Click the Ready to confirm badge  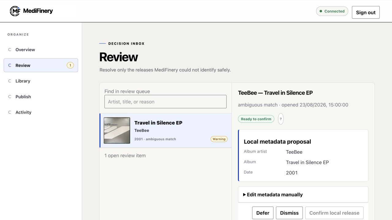[256, 119]
